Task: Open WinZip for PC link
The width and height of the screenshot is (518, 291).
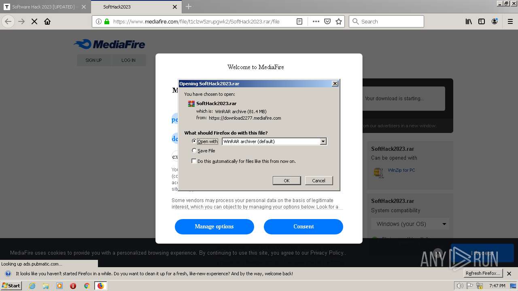Action: pos(401,170)
